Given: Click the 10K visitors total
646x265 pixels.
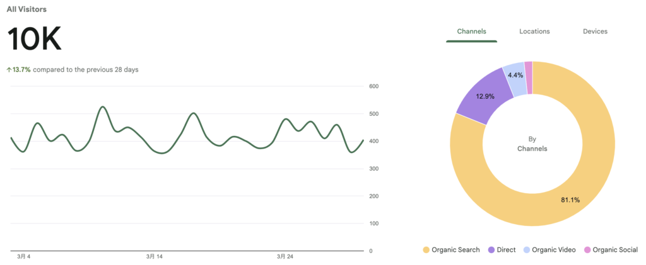Looking at the screenshot, I should (x=34, y=40).
